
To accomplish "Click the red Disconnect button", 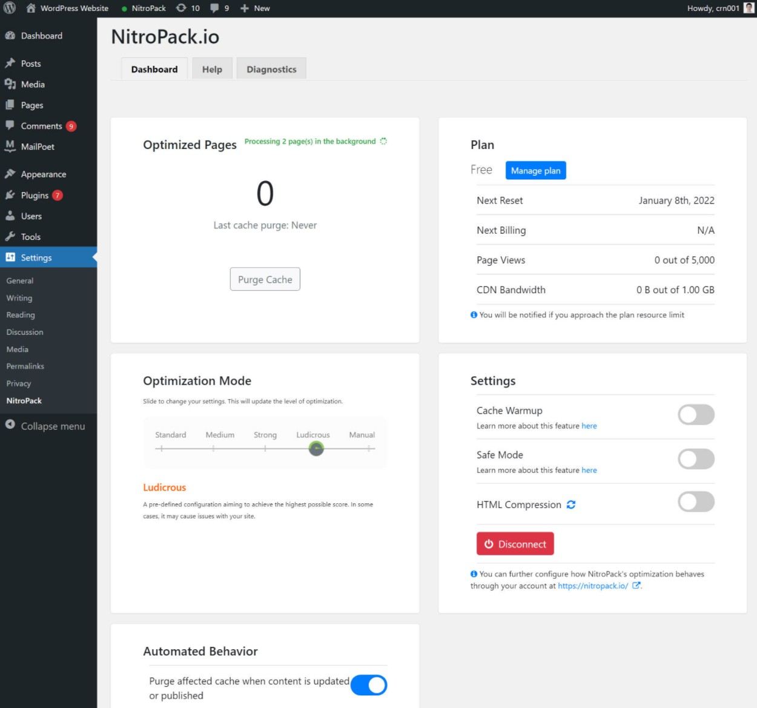I will (x=515, y=544).
